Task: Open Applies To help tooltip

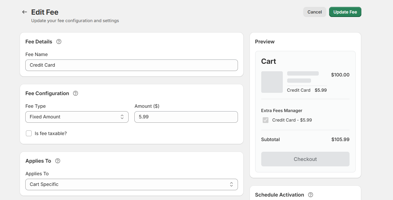Action: 57,161
